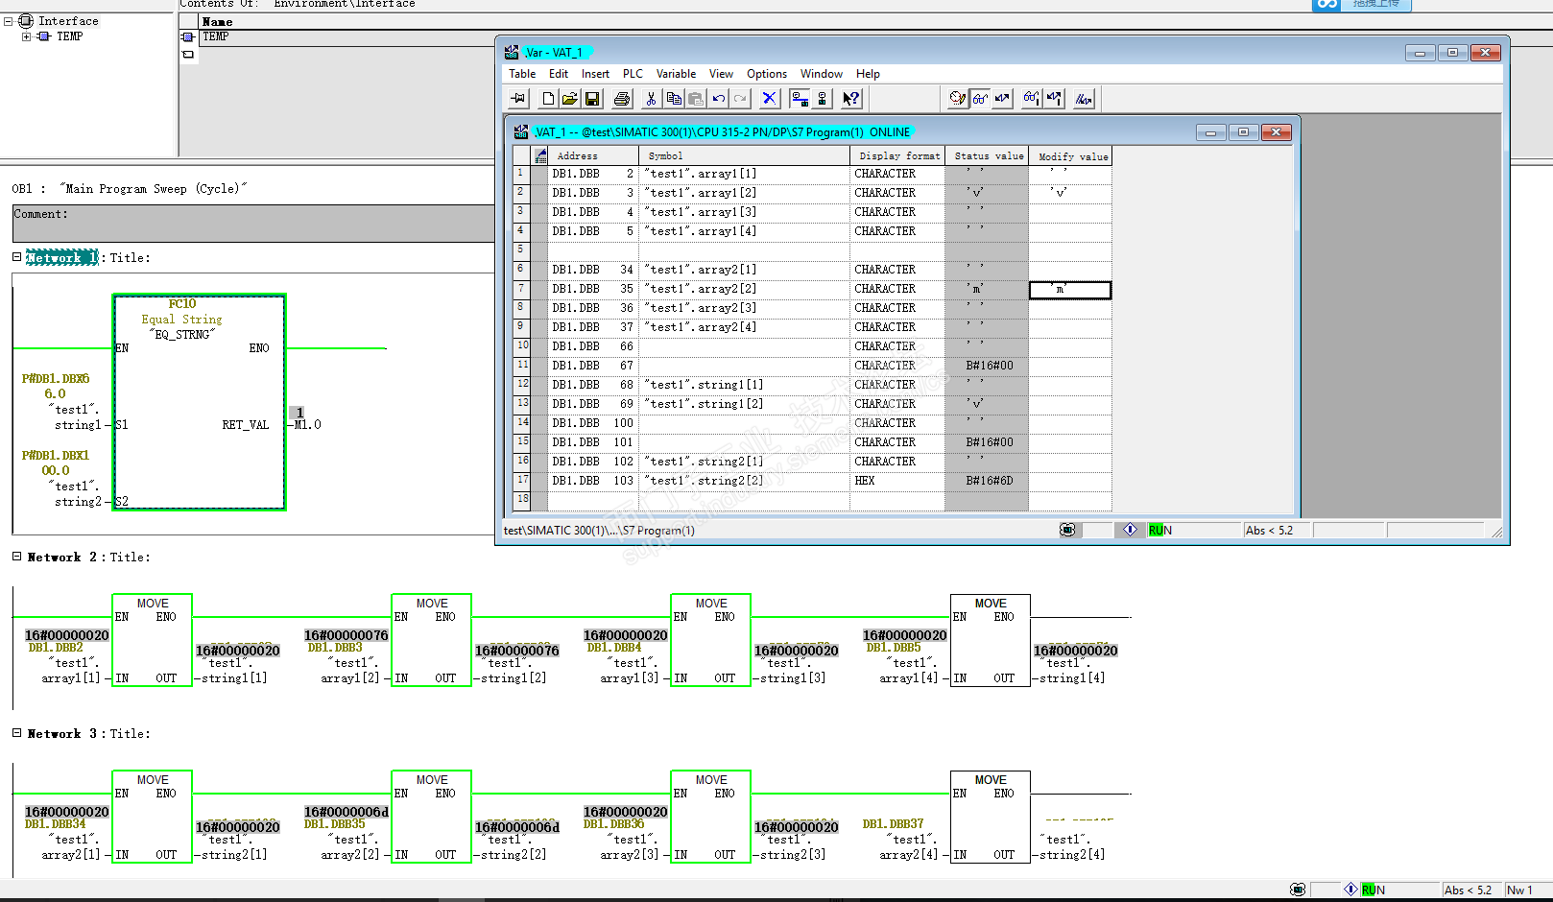Click the Display format column header
The width and height of the screenshot is (1553, 902).
897,155
